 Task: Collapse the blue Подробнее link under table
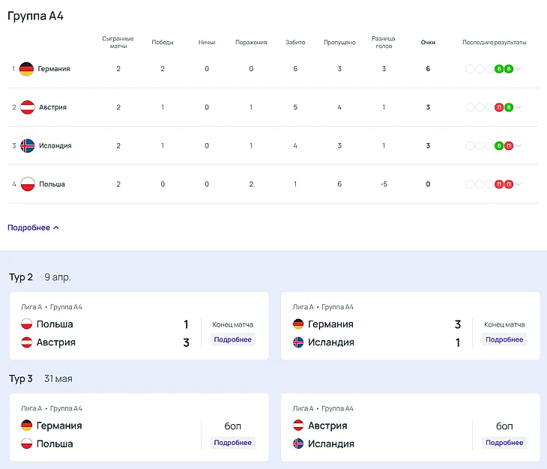tap(33, 228)
